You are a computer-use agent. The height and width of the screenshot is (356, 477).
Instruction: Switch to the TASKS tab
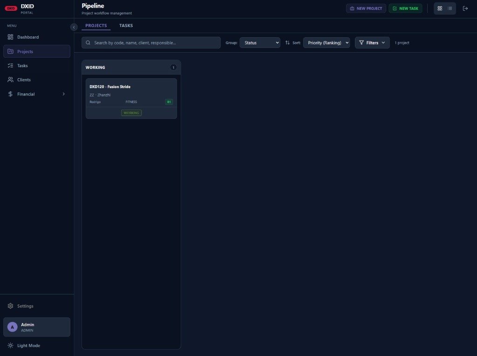pos(125,25)
